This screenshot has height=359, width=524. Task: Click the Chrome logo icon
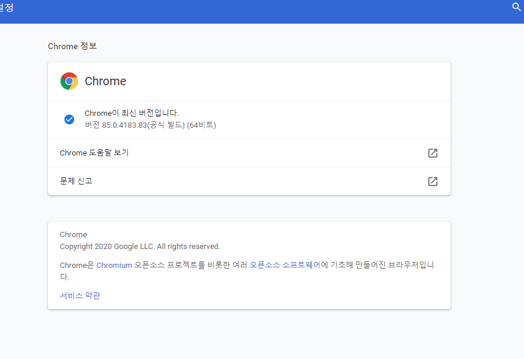click(69, 81)
